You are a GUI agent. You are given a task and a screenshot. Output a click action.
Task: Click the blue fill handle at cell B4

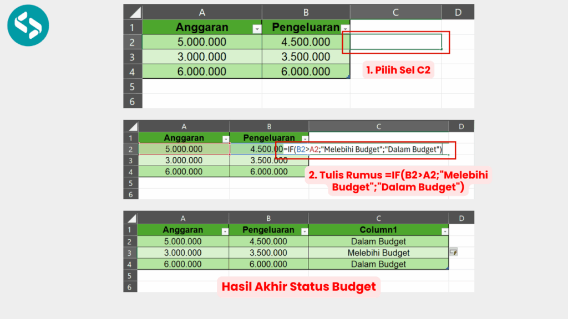click(348, 76)
